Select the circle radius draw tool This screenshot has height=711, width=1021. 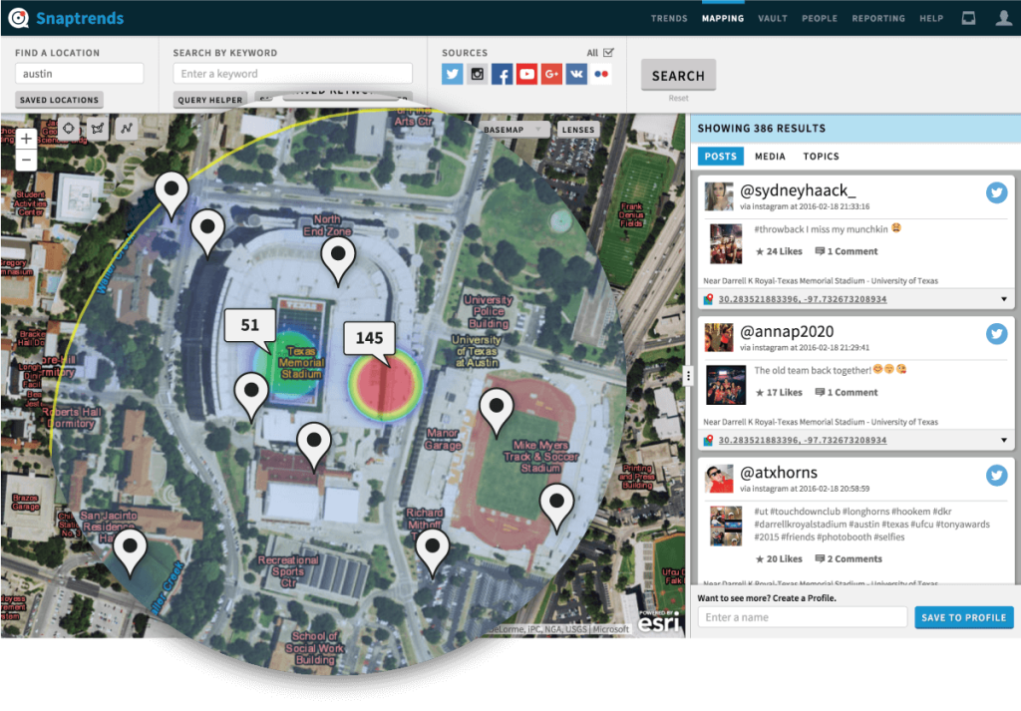tap(68, 128)
